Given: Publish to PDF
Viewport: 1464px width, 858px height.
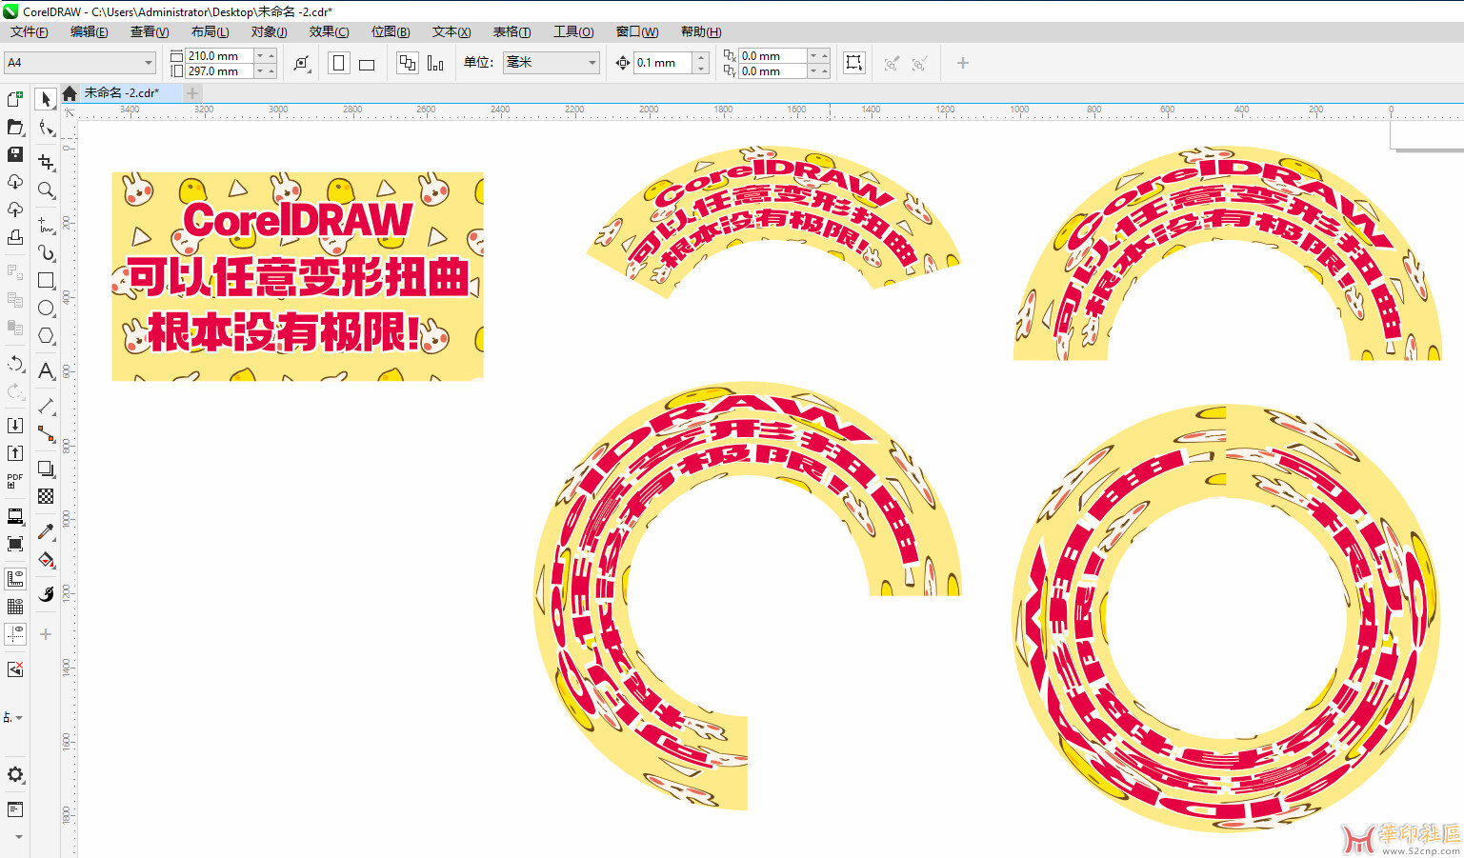Looking at the screenshot, I should (15, 481).
